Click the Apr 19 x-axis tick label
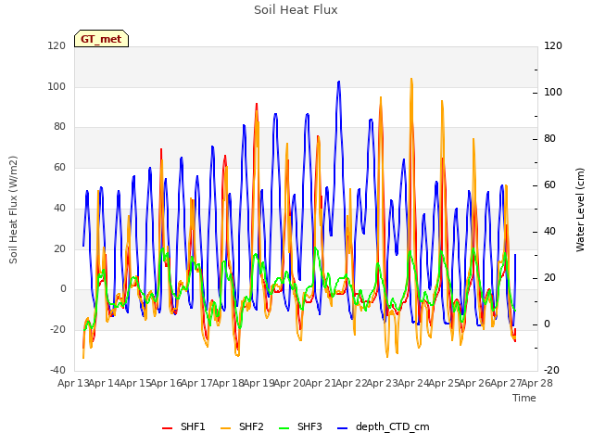 (x=259, y=383)
